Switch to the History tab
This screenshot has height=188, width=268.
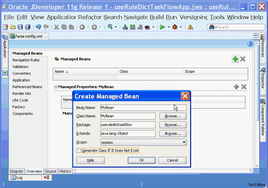[x=65, y=171]
